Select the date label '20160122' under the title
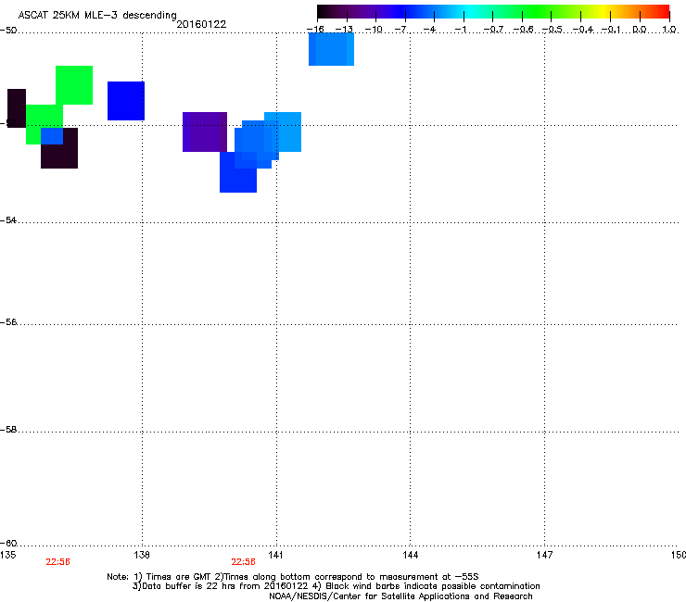 201,24
